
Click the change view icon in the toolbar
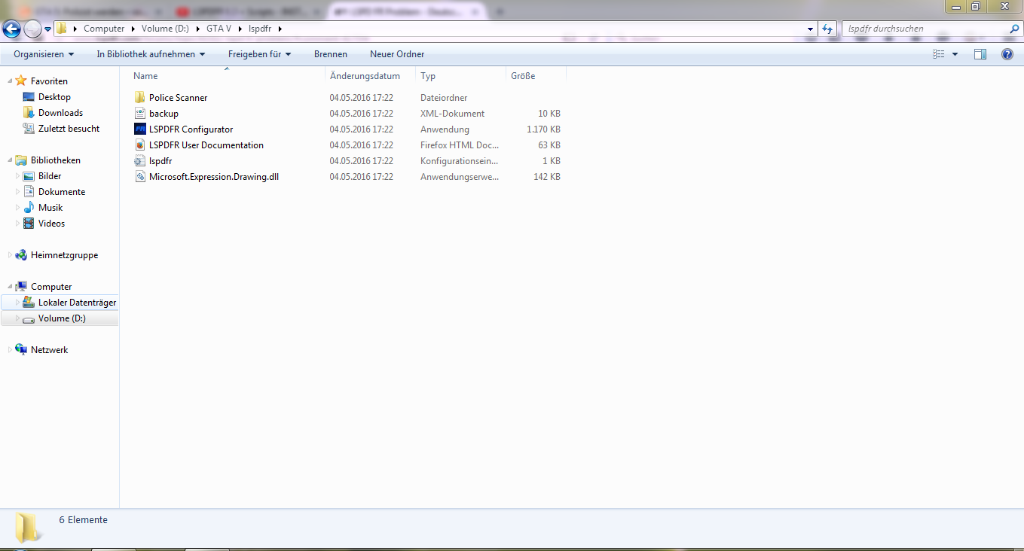939,54
